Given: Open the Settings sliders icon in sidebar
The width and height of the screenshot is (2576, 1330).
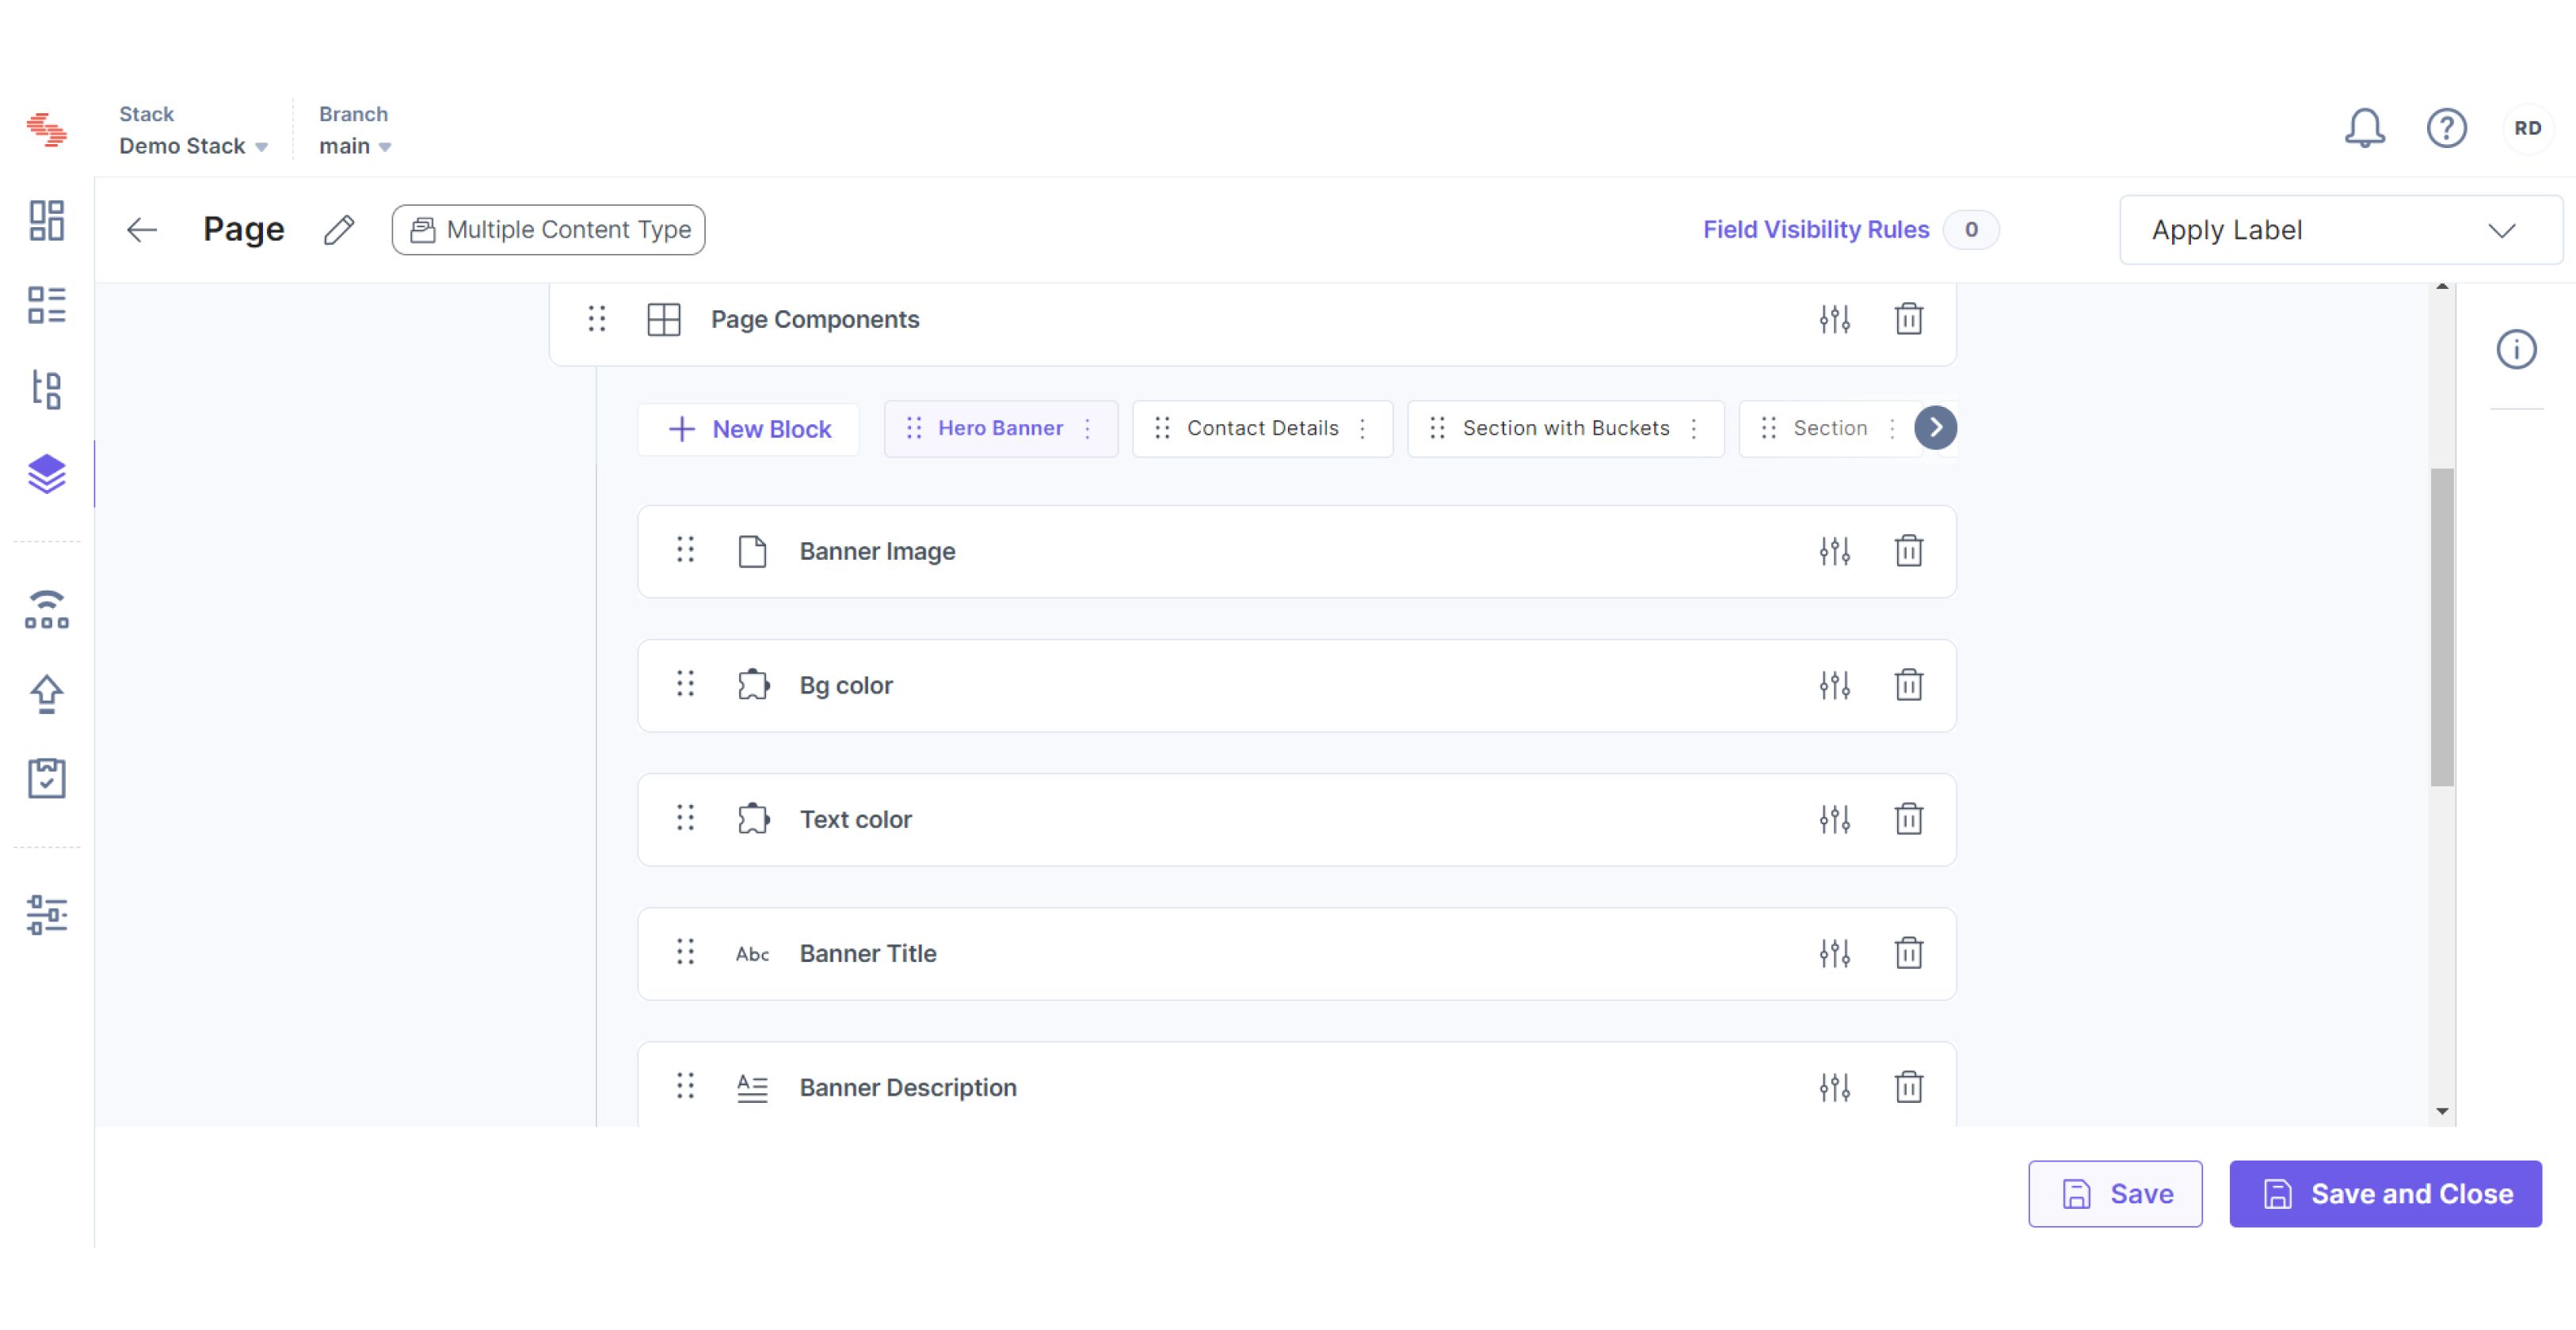Looking at the screenshot, I should click(x=46, y=914).
